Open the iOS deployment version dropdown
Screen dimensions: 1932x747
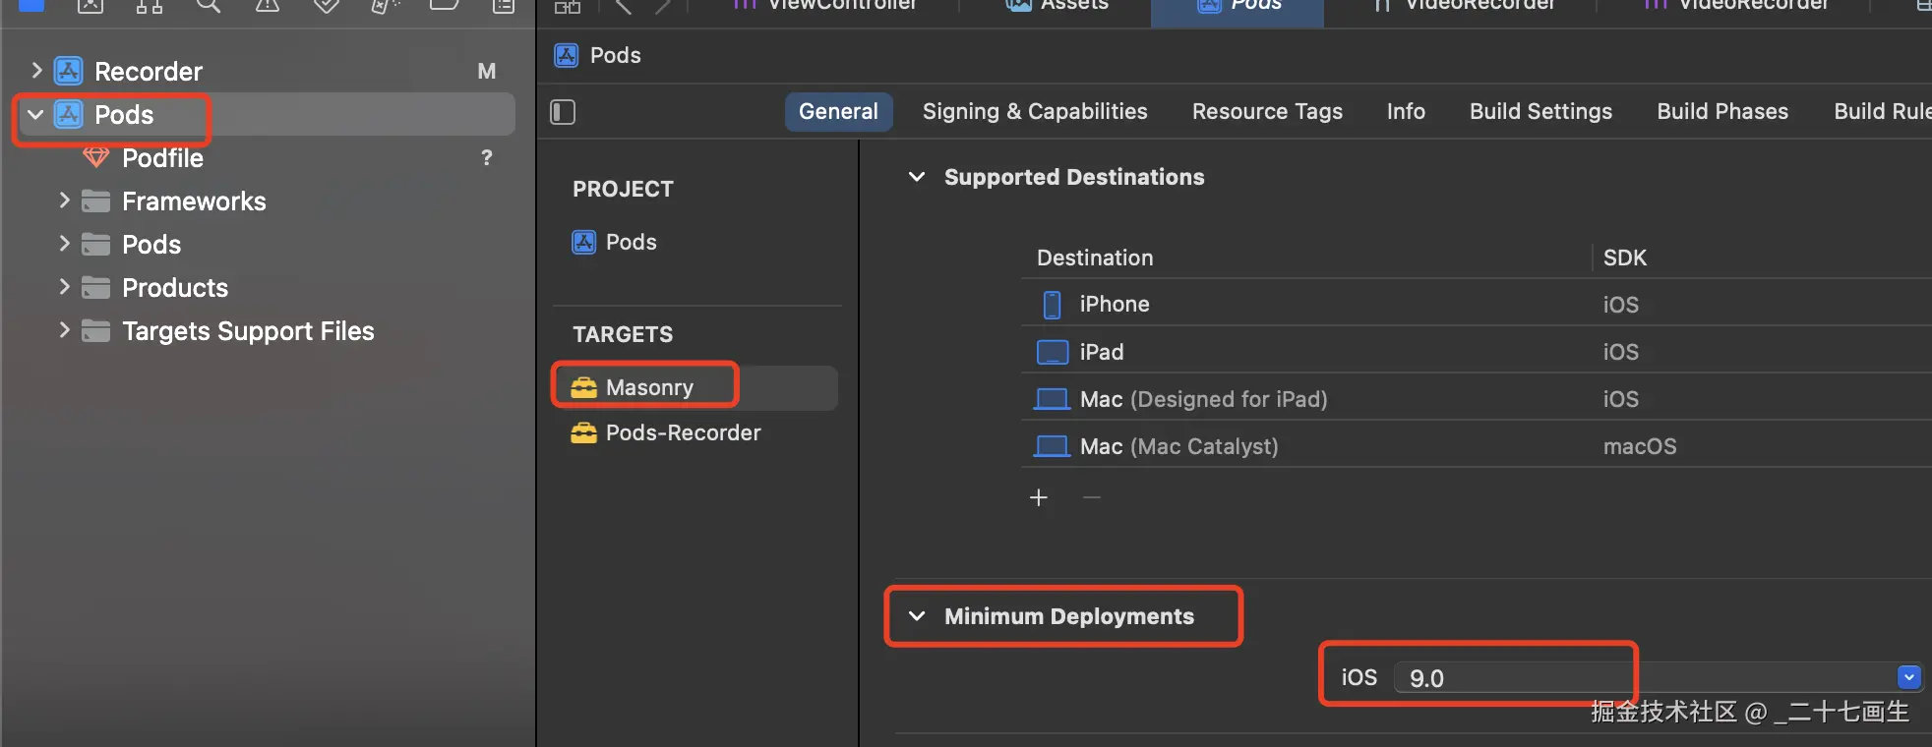[x=1908, y=677]
